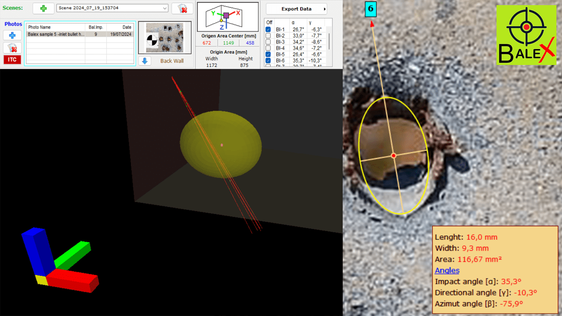Add a new photo with blue plus
562x316 pixels.
coord(12,36)
